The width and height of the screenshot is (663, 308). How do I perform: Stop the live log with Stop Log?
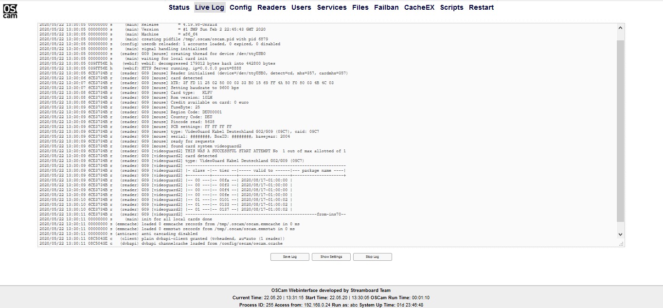pos(373,257)
